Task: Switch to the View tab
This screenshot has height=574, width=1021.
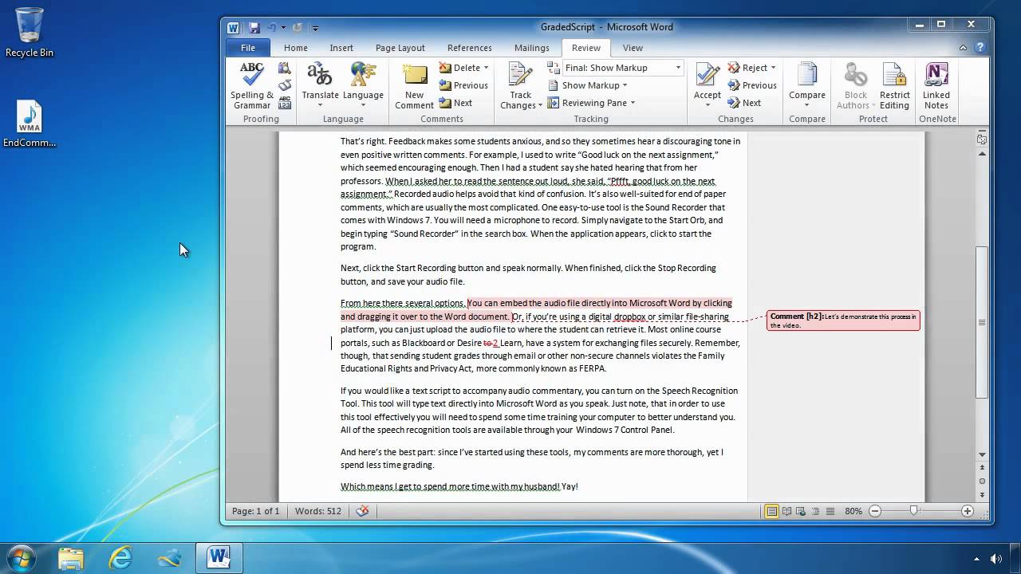Action: tap(633, 48)
